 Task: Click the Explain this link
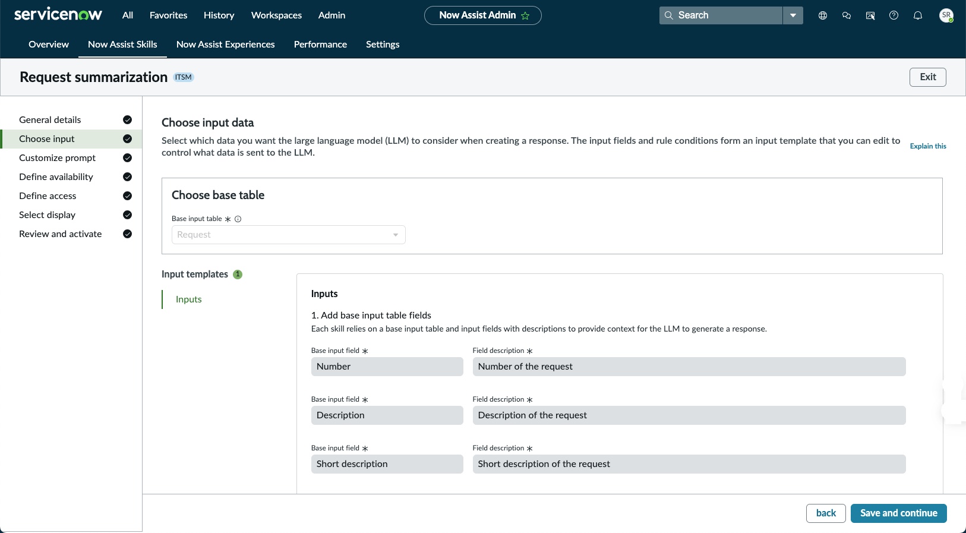click(928, 146)
